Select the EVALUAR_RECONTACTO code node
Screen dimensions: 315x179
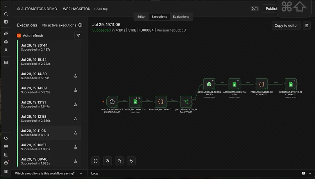pyautogui.click(x=161, y=102)
